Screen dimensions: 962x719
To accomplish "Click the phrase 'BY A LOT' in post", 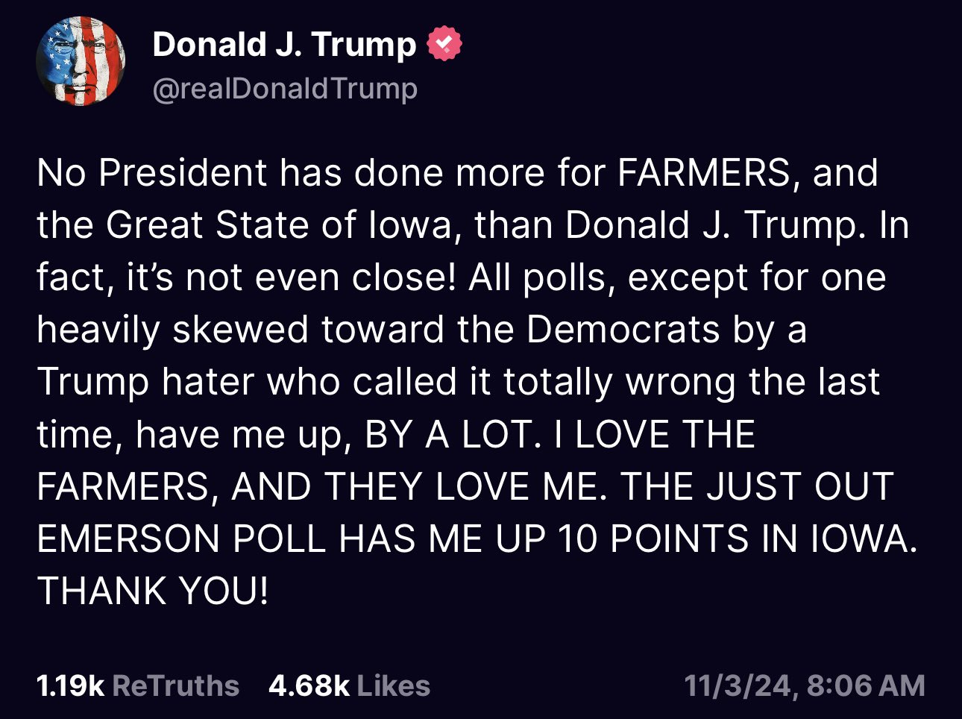I will click(x=450, y=434).
